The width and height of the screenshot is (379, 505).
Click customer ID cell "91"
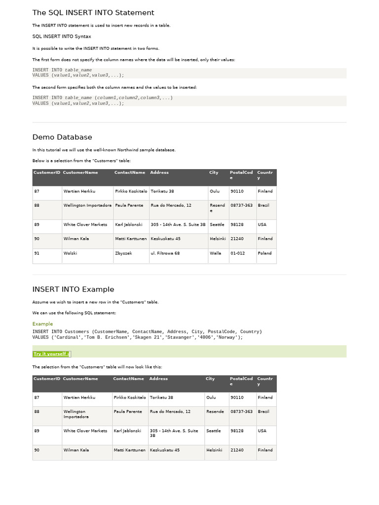coord(37,253)
